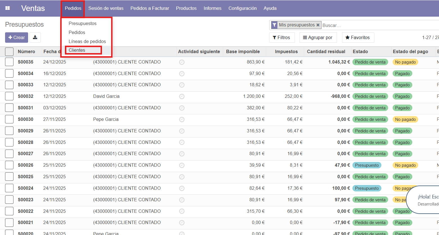Click the activity clock icon for S00032
The height and width of the screenshot is (235, 439).
(182, 96)
